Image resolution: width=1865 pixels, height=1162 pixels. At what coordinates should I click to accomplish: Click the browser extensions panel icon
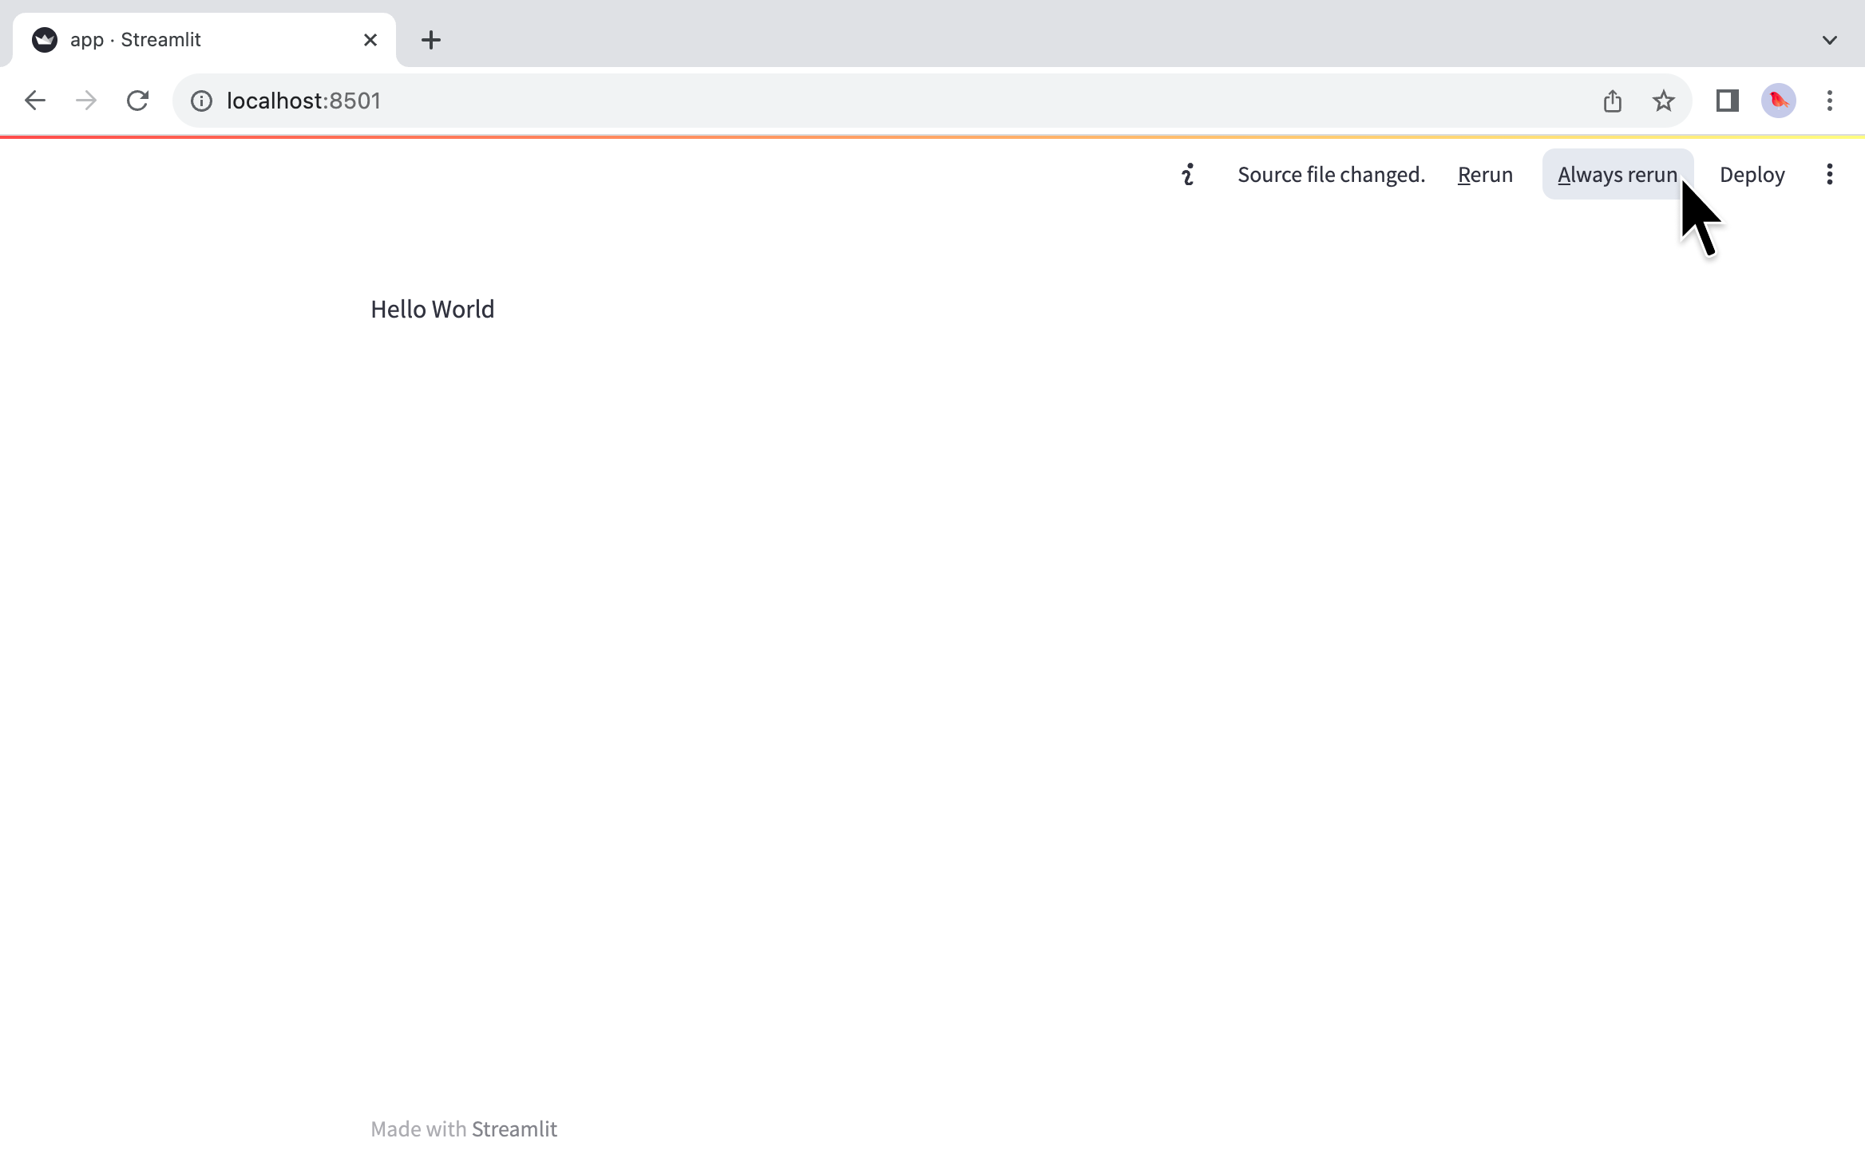pos(1727,101)
